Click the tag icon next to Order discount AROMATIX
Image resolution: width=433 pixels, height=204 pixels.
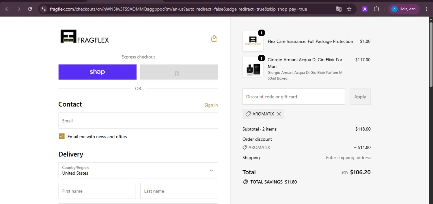tap(245, 147)
